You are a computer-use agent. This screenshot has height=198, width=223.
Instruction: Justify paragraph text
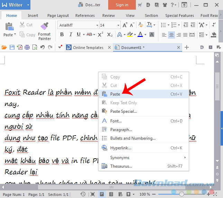(x=185, y=34)
